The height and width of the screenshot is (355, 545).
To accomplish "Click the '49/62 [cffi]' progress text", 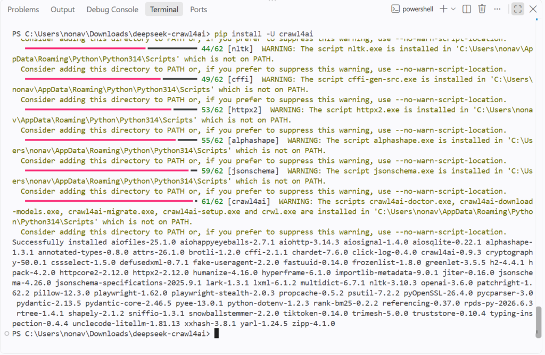I will pyautogui.click(x=227, y=80).
